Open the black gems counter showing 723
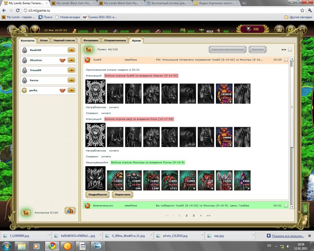This screenshot has height=251, width=314. (252, 29)
